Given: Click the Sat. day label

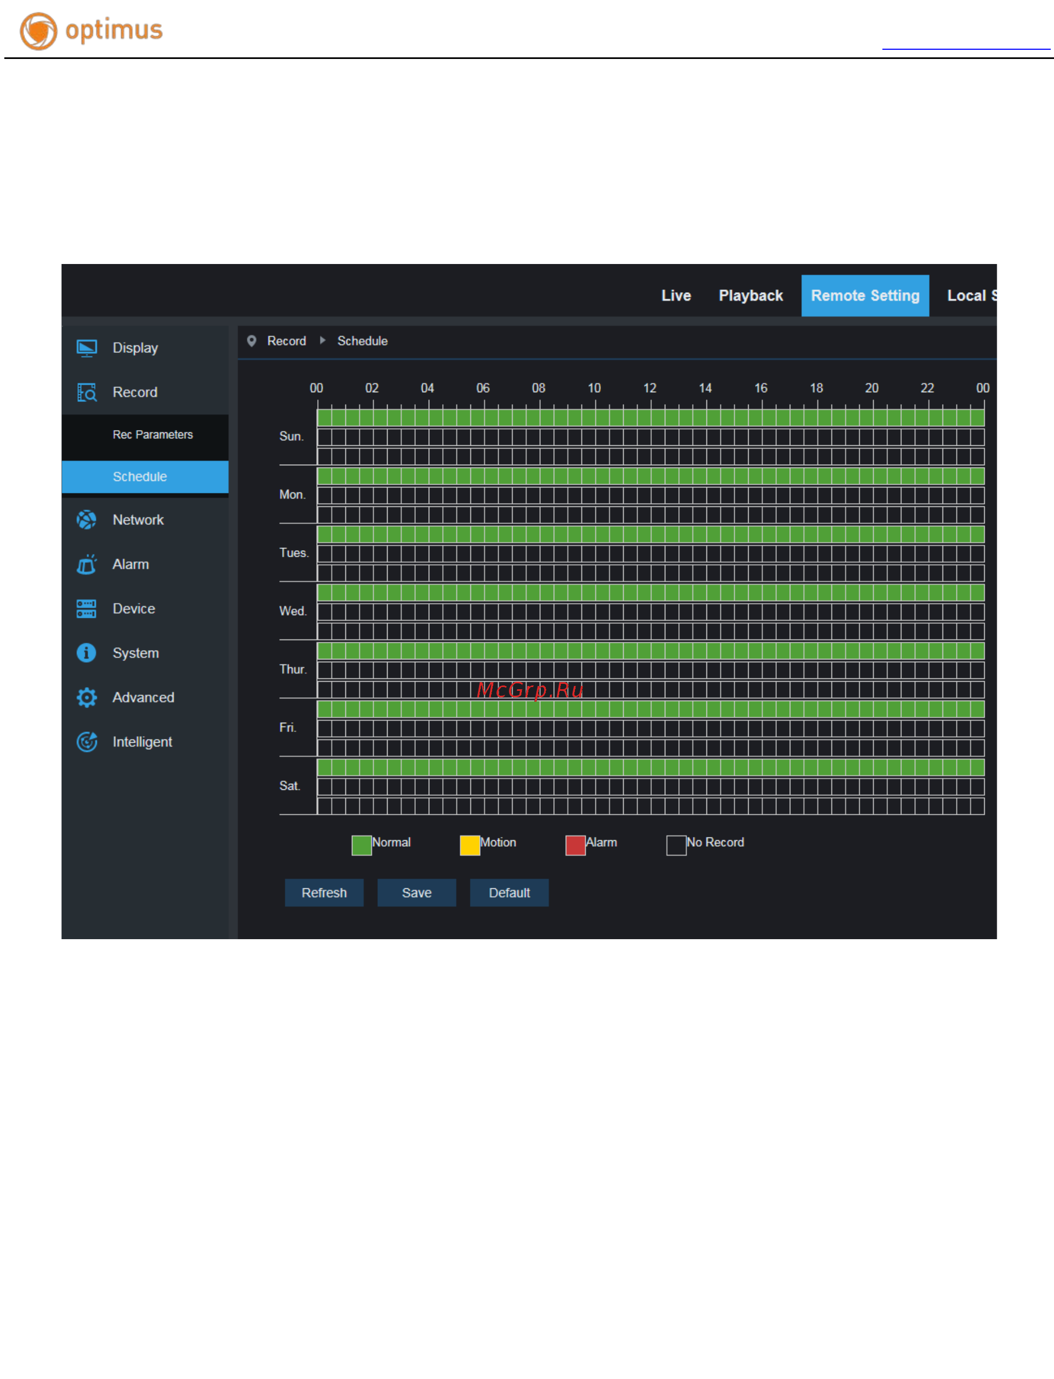Looking at the screenshot, I should 290,786.
